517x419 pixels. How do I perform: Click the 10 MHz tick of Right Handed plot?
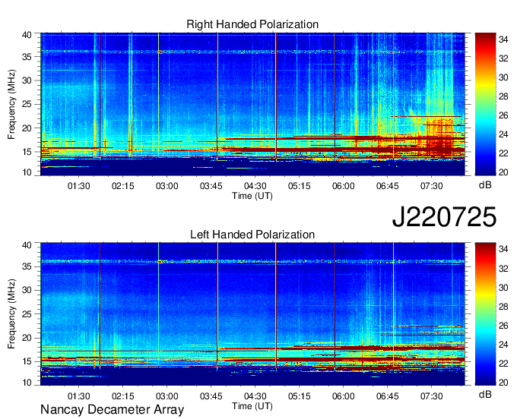coord(27,172)
